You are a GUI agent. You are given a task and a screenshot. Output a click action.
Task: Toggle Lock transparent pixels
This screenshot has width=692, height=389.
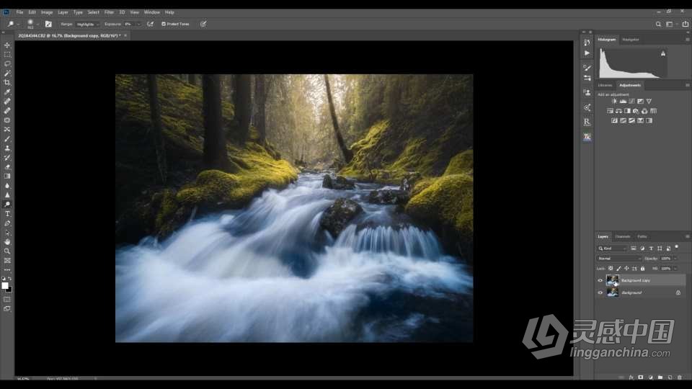point(611,268)
